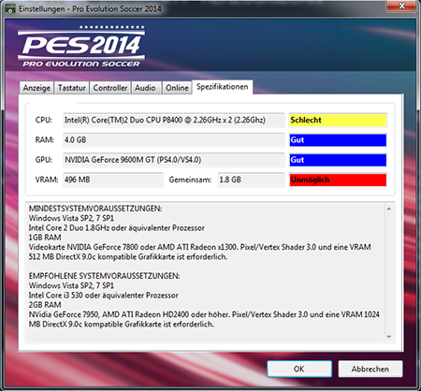
Task: Click the requirements scrollbar up arrow
Action: pos(389,209)
